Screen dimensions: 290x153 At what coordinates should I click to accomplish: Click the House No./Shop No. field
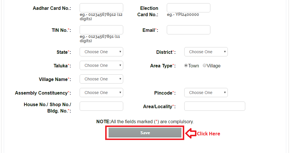click(101, 106)
